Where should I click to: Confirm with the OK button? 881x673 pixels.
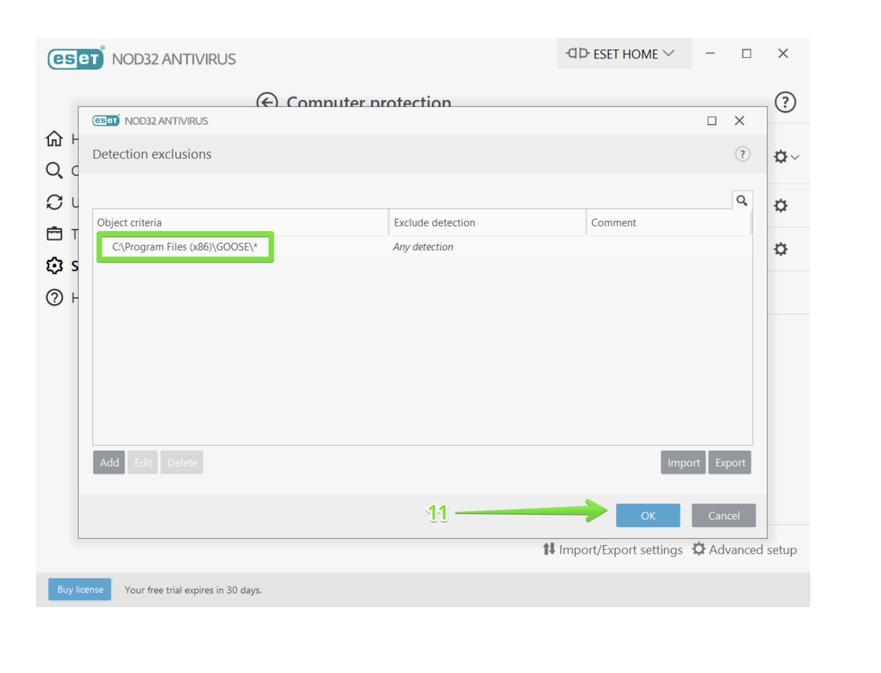(648, 515)
